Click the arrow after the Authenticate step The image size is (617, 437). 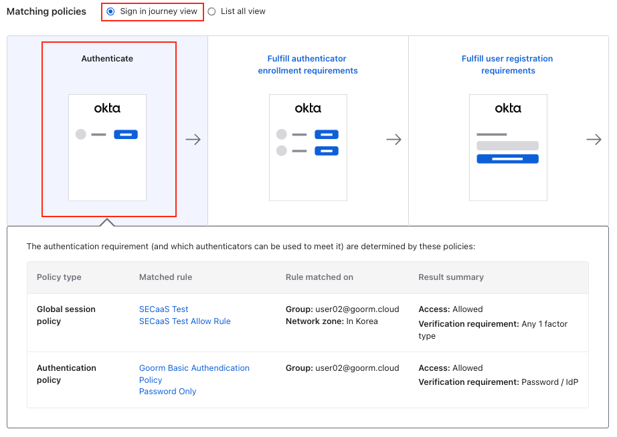193,140
